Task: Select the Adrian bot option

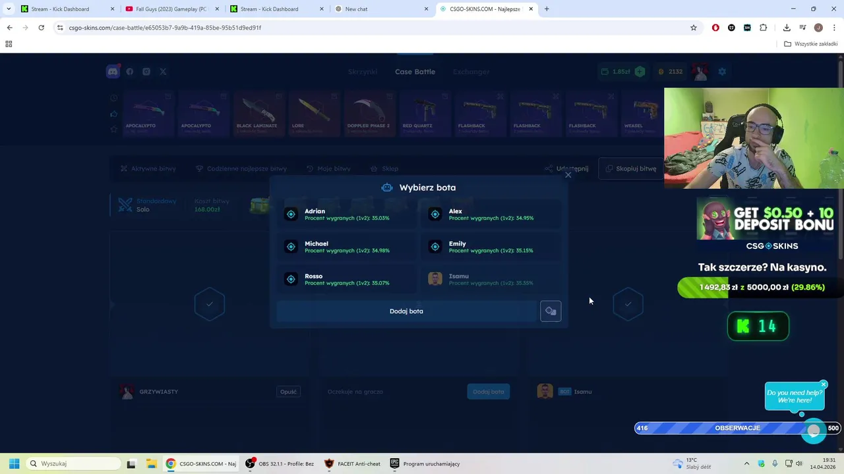Action: pos(346,214)
